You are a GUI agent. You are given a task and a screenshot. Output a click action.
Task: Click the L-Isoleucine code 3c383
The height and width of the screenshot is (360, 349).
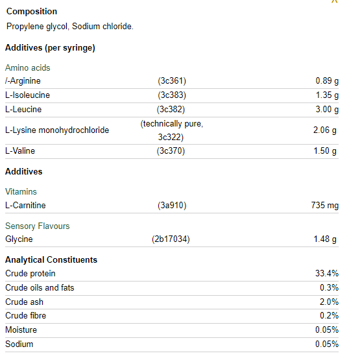coord(172,95)
